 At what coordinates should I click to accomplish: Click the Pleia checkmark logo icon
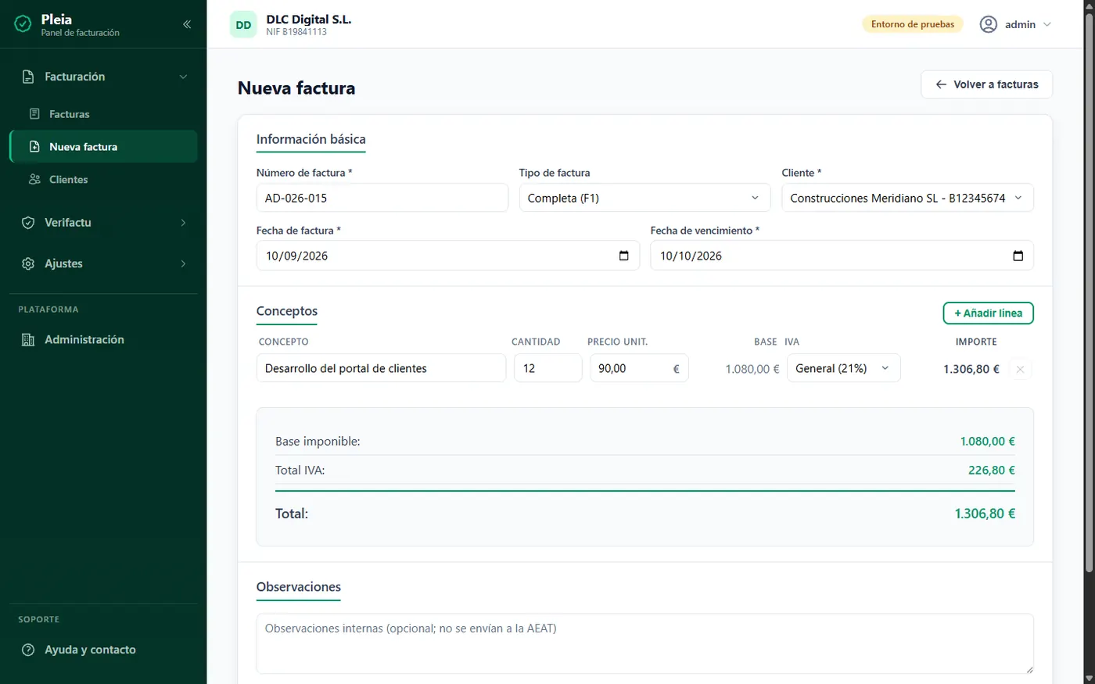point(23,24)
